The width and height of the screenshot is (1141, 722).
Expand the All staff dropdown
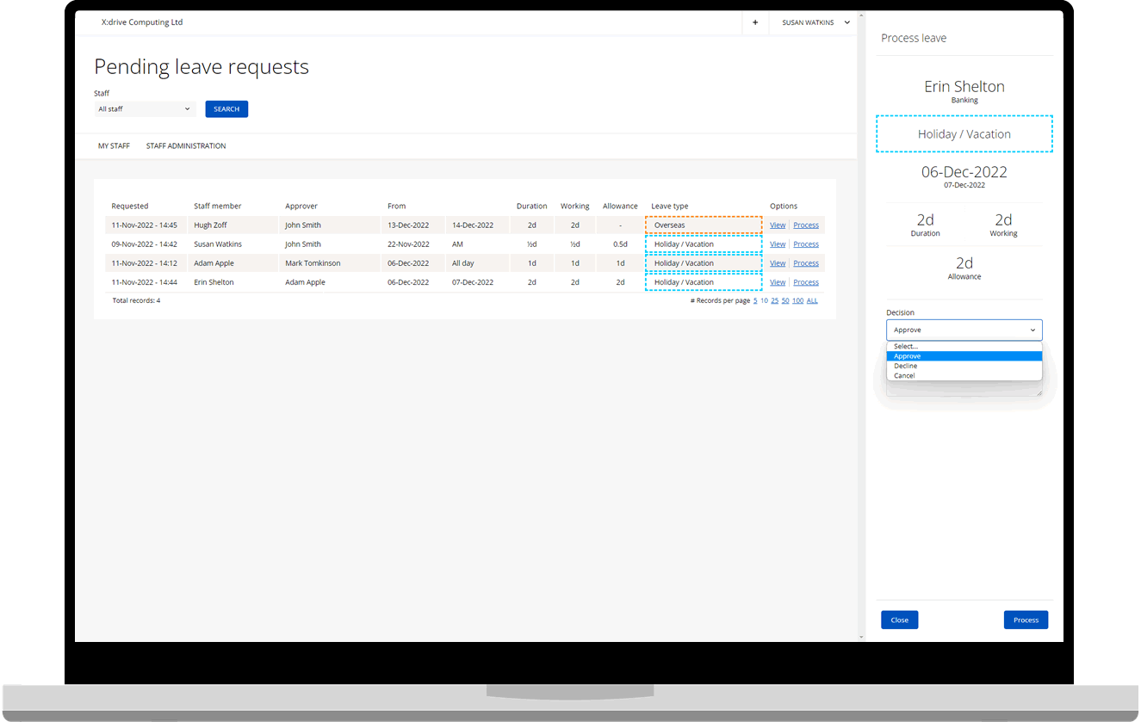click(145, 109)
